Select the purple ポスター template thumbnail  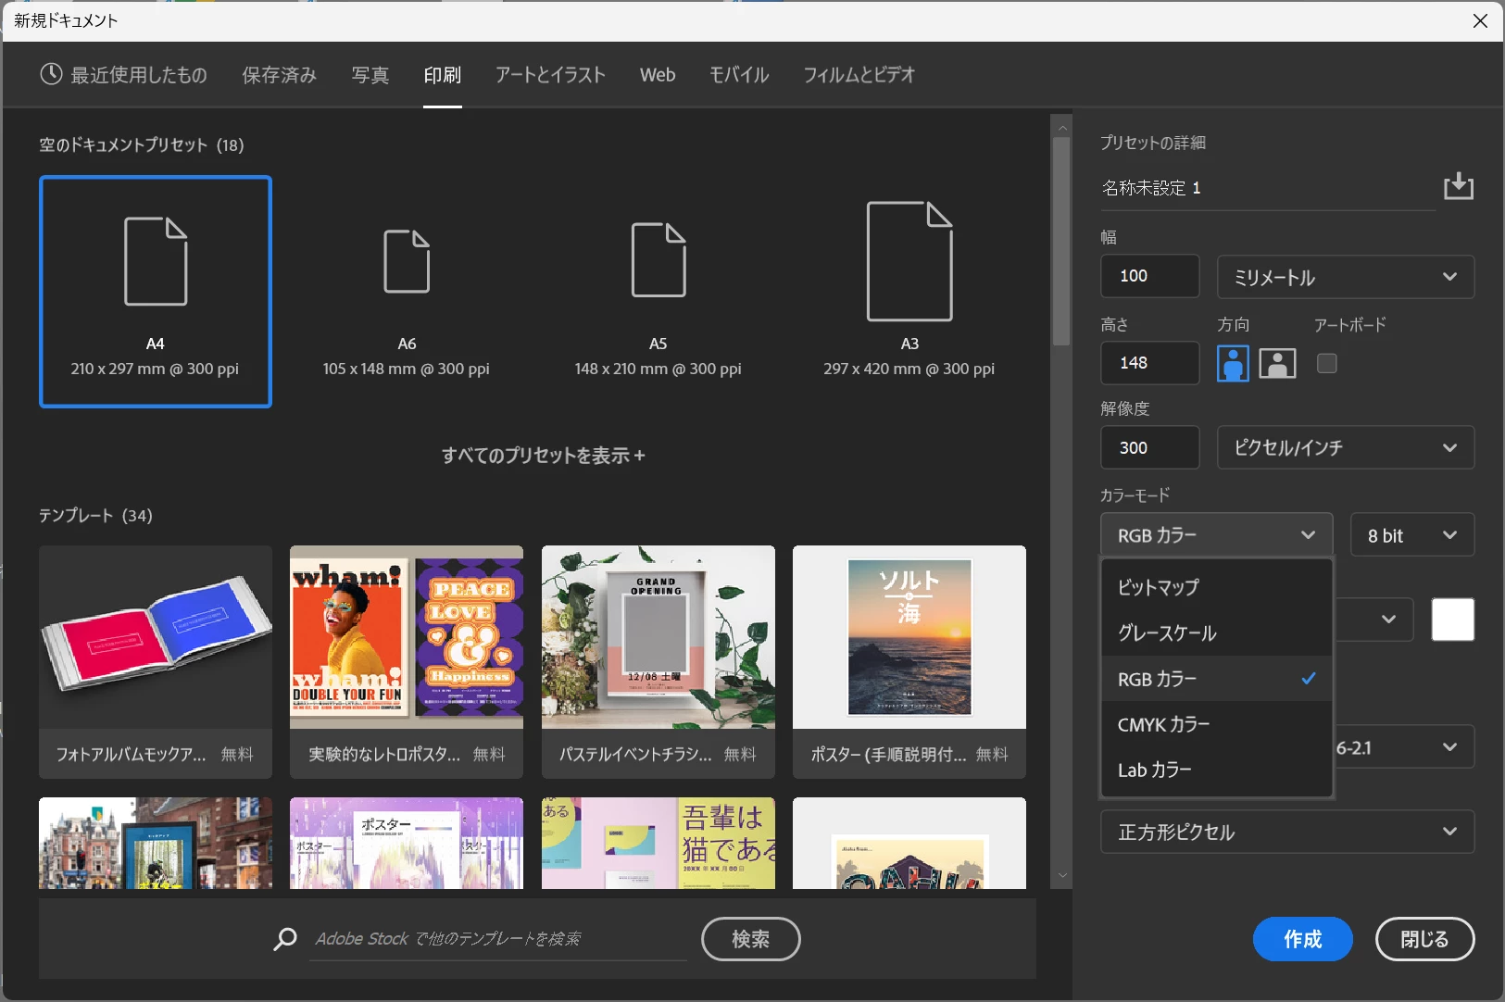(x=407, y=844)
